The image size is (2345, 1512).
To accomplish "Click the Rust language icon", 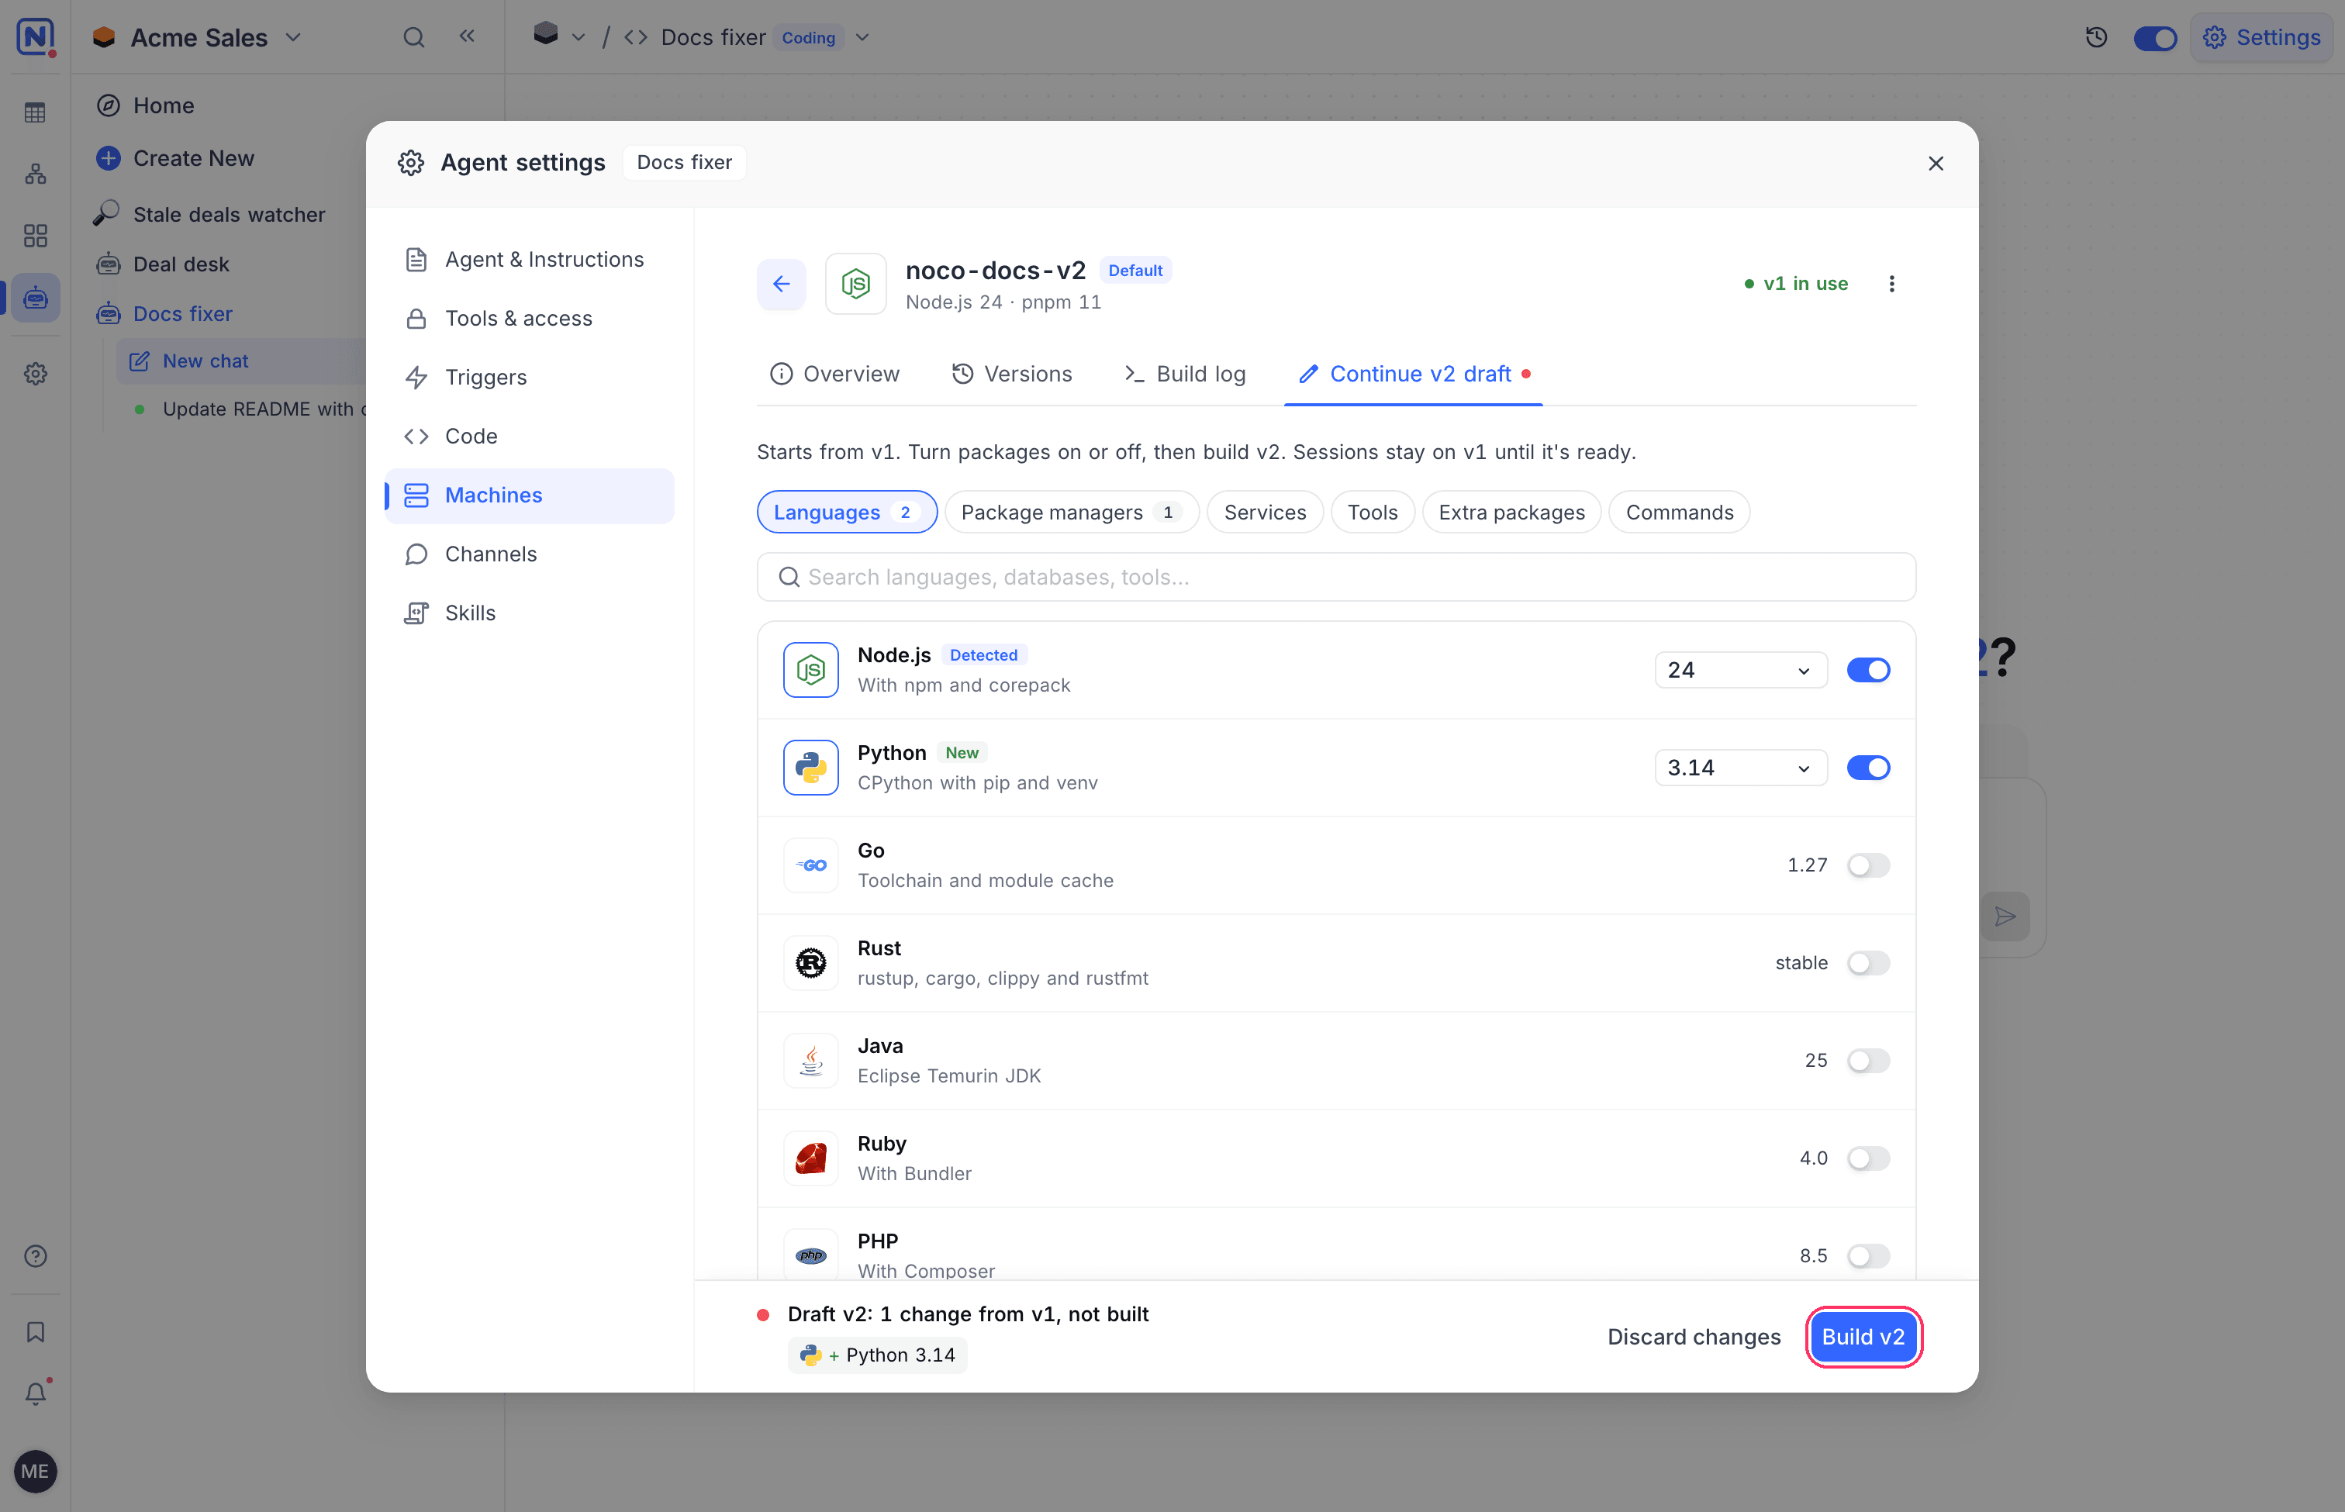I will pyautogui.click(x=810, y=963).
